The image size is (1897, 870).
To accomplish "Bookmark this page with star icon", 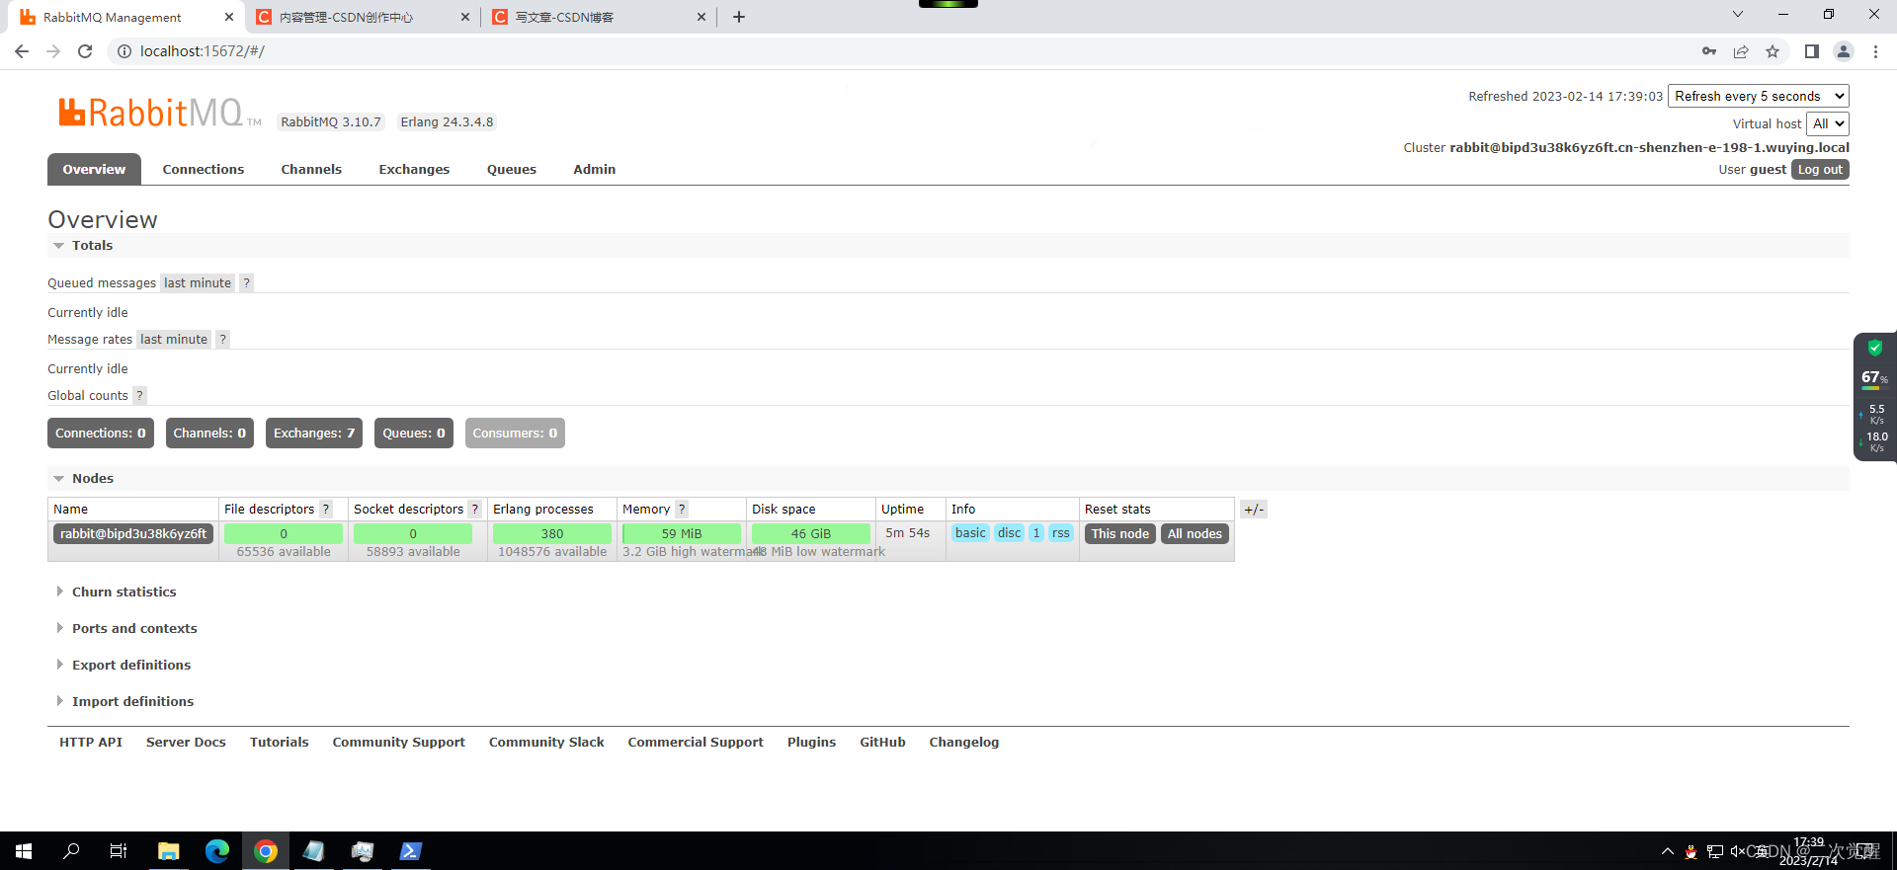I will (x=1773, y=51).
